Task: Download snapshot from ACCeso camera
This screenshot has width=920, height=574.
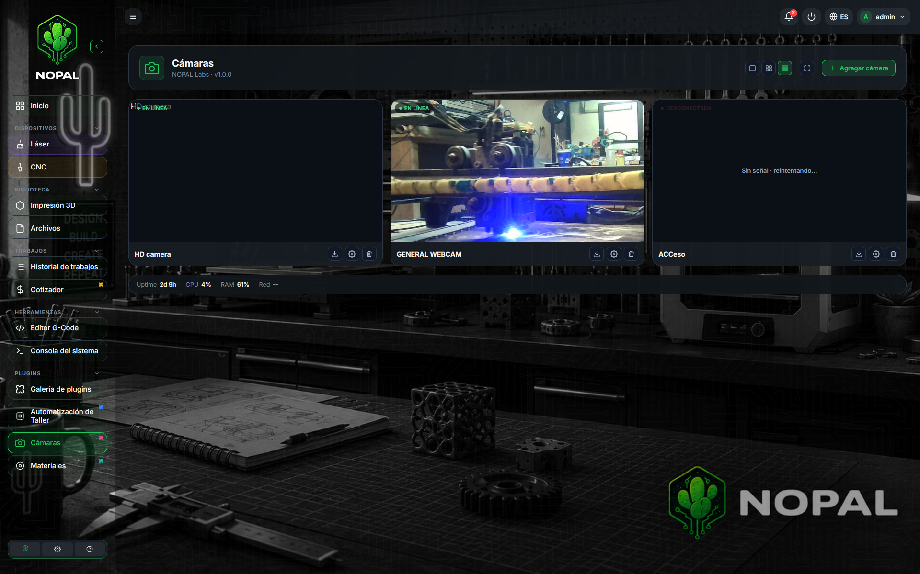Action: (x=859, y=254)
